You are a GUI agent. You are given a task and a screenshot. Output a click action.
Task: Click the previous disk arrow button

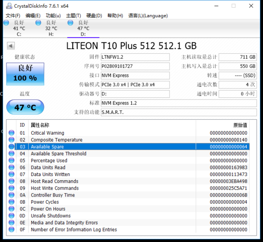tap(11, 46)
